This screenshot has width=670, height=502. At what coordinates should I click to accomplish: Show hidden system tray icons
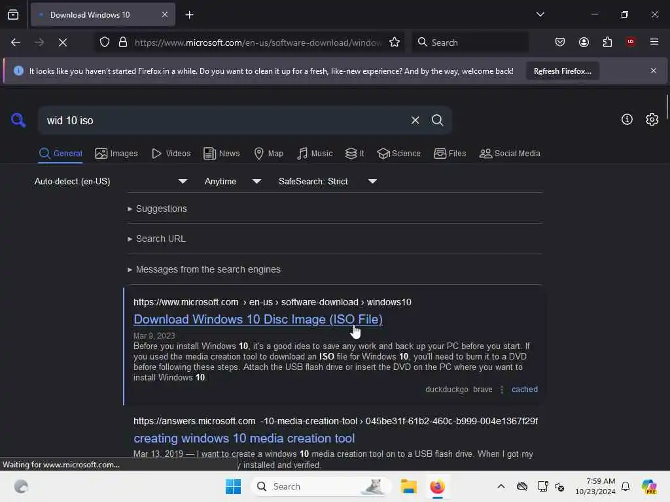click(x=501, y=486)
